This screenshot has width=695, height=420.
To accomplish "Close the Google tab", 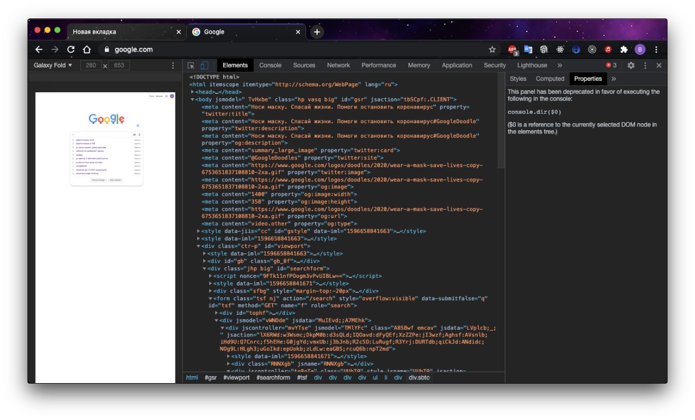I will coord(298,32).
